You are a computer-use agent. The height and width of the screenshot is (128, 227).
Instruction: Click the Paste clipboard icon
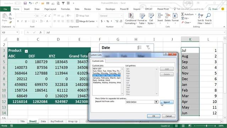5,16
